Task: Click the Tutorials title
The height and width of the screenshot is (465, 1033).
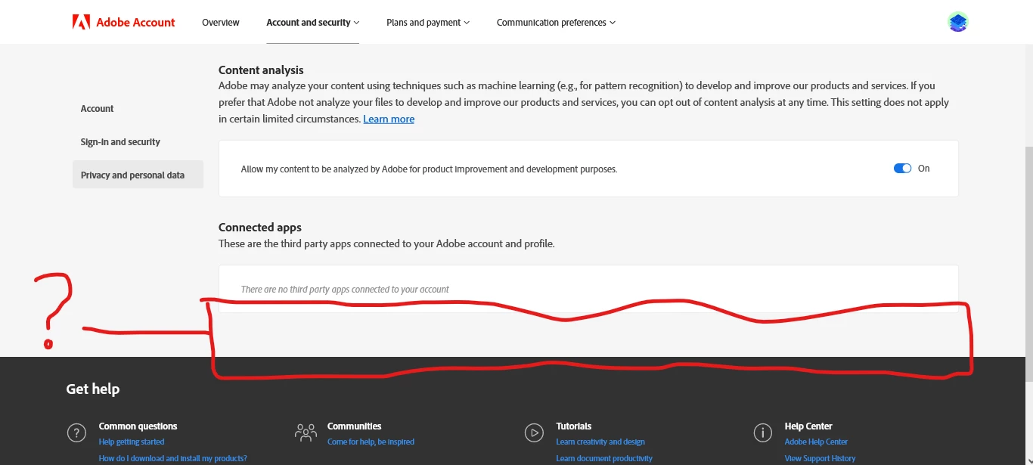Action: point(574,426)
